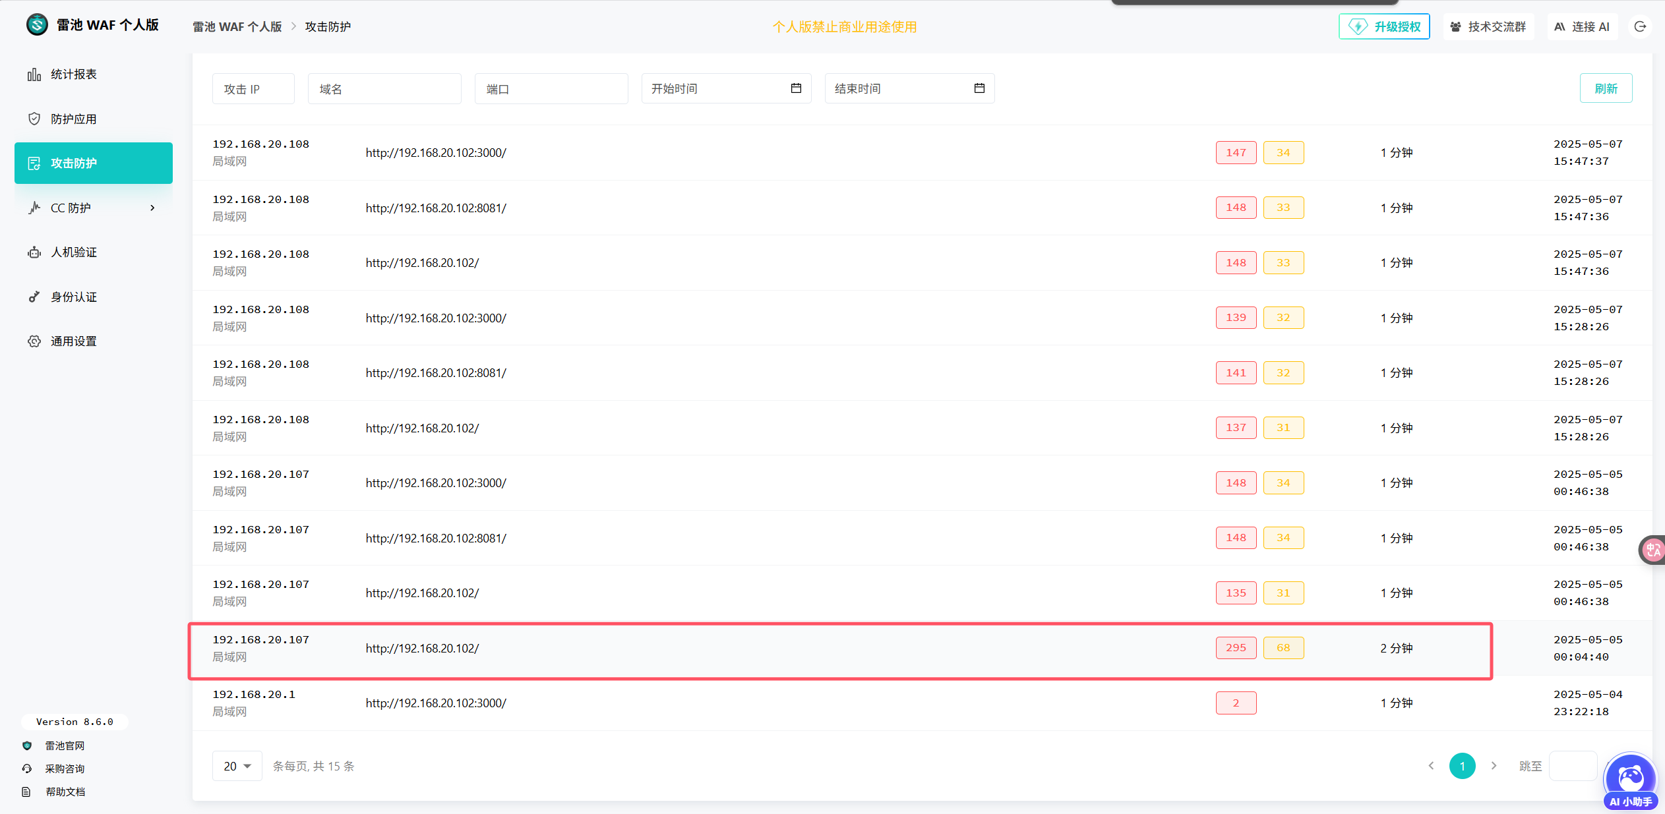Go to the next page arrow
This screenshot has width=1665, height=814.
point(1494,766)
